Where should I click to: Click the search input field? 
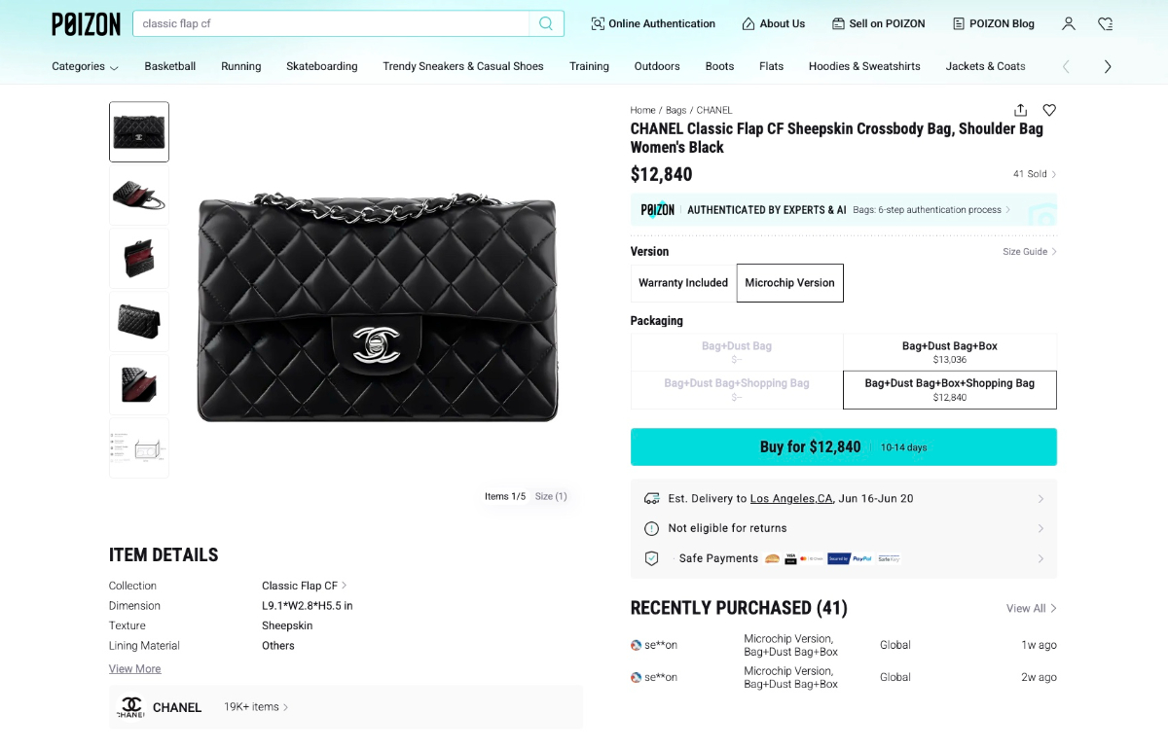[331, 23]
